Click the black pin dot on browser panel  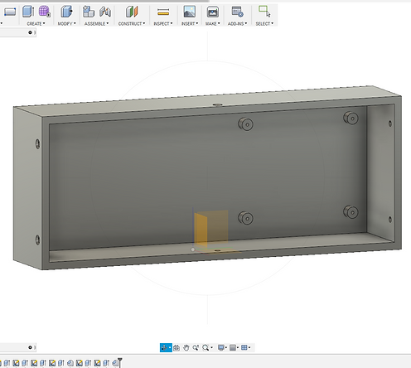coord(30,32)
